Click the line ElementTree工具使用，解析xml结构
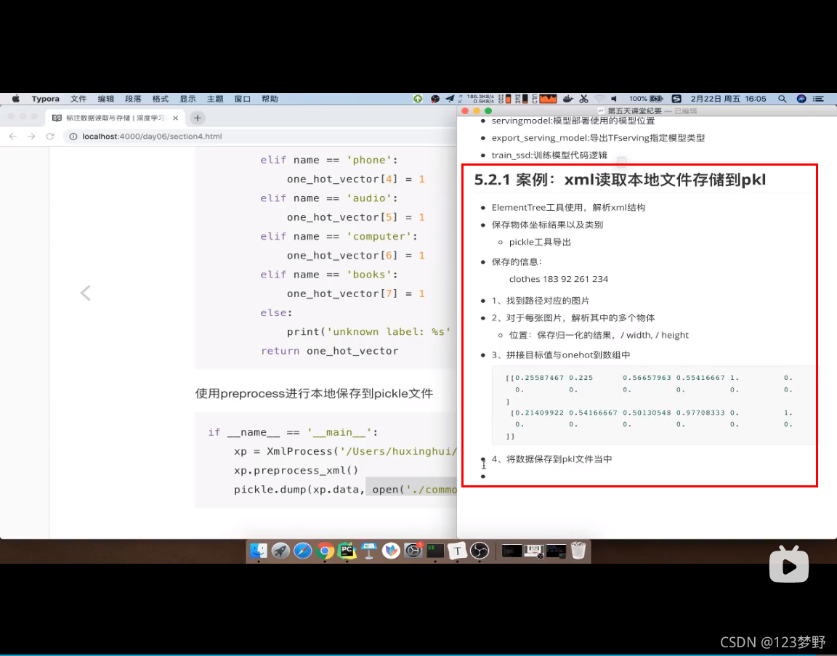 coord(568,207)
